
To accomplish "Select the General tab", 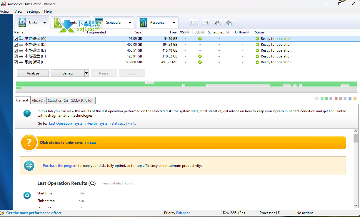I will (x=22, y=100).
